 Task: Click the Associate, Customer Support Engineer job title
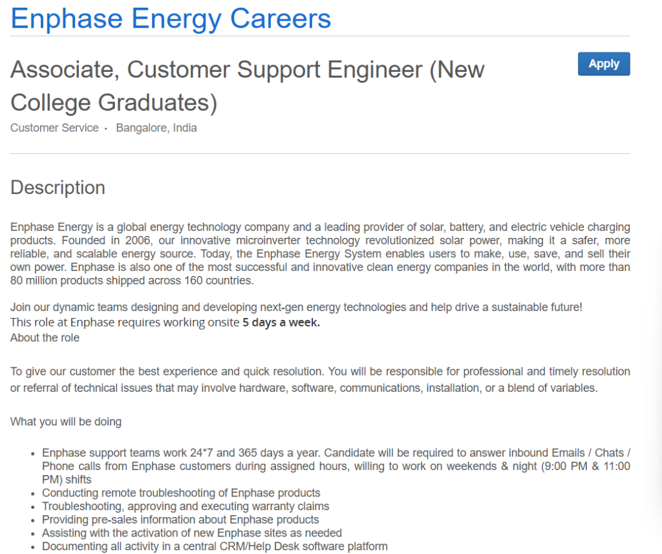pos(247,86)
